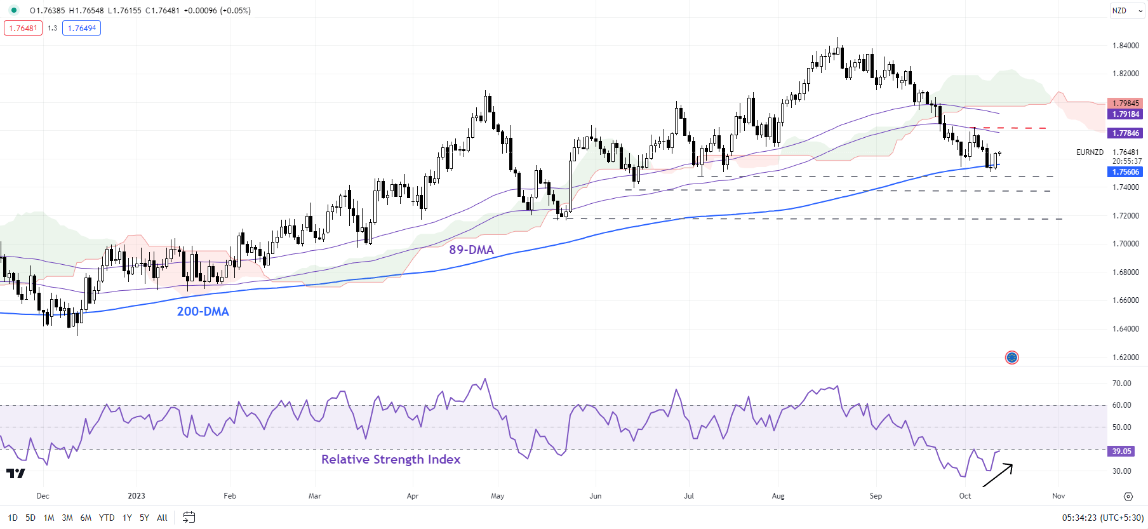Click the green market status dot
1148x529 pixels.
point(14,10)
